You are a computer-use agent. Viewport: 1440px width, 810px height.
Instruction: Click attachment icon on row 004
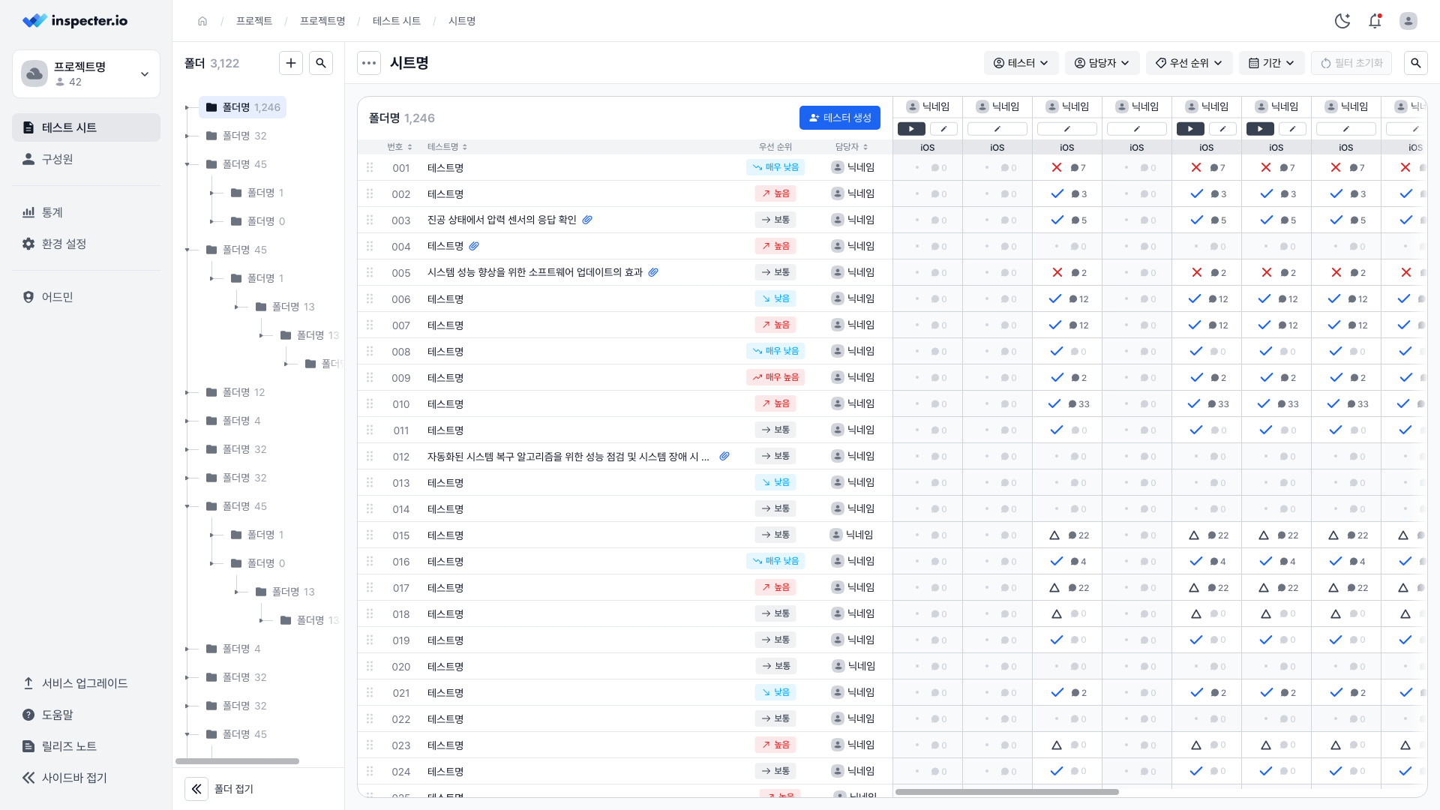pos(474,246)
